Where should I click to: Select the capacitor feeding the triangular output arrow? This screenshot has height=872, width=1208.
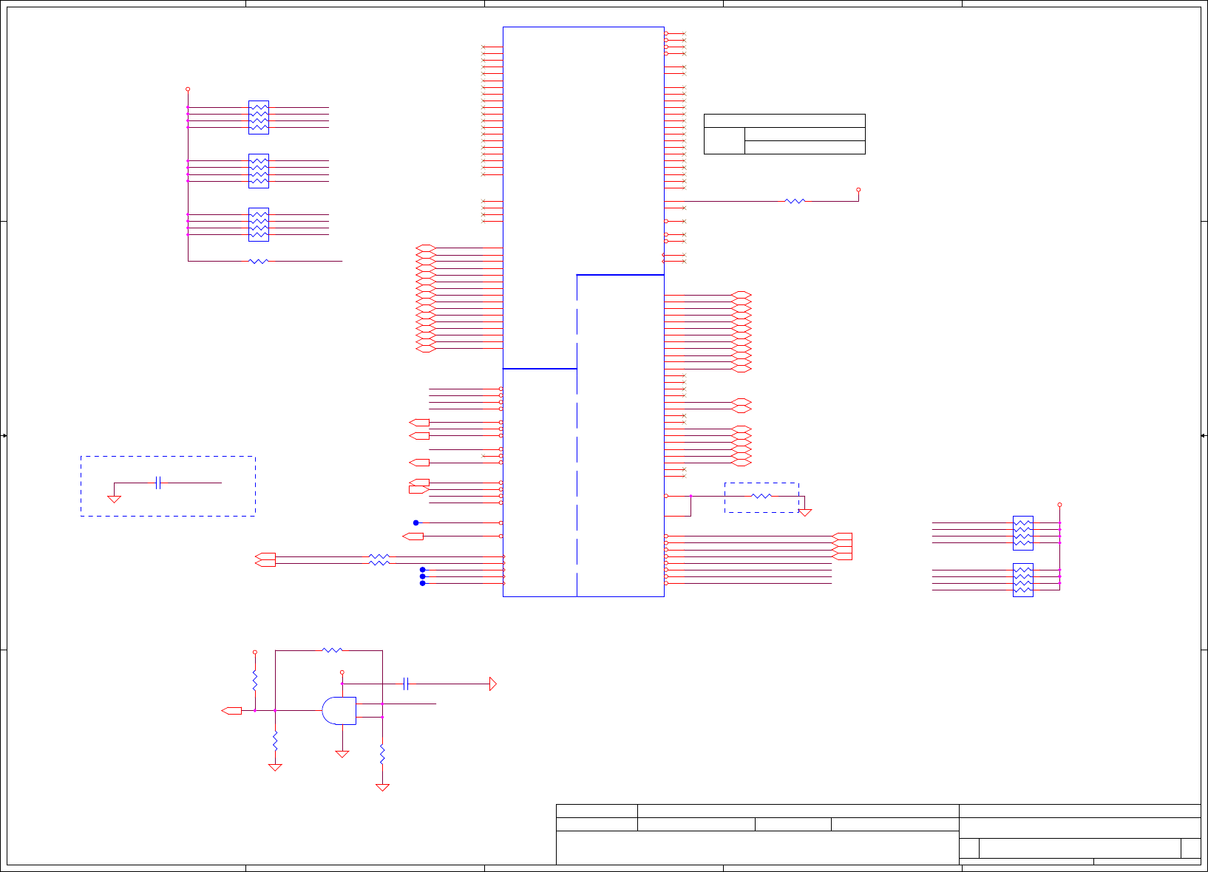[406, 684]
